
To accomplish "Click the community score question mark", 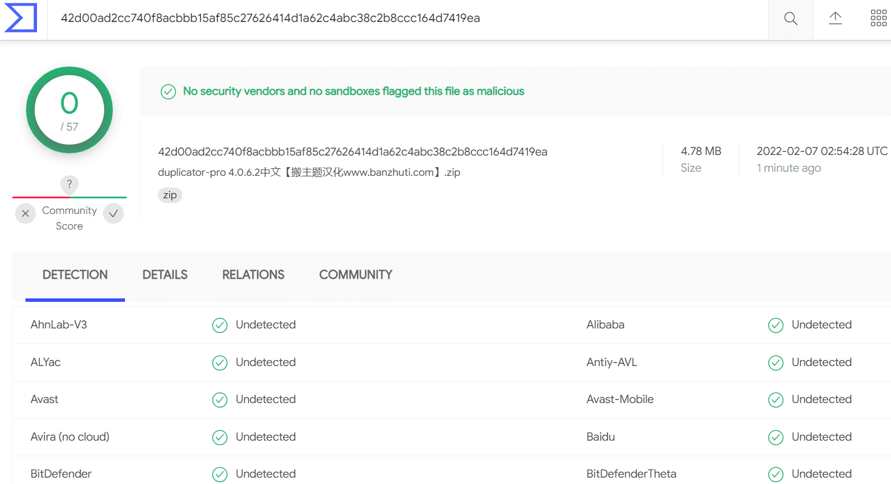I will [x=69, y=184].
